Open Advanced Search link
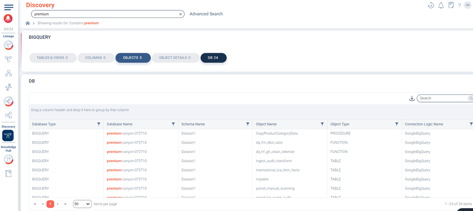The image size is (473, 211). pyautogui.click(x=206, y=14)
